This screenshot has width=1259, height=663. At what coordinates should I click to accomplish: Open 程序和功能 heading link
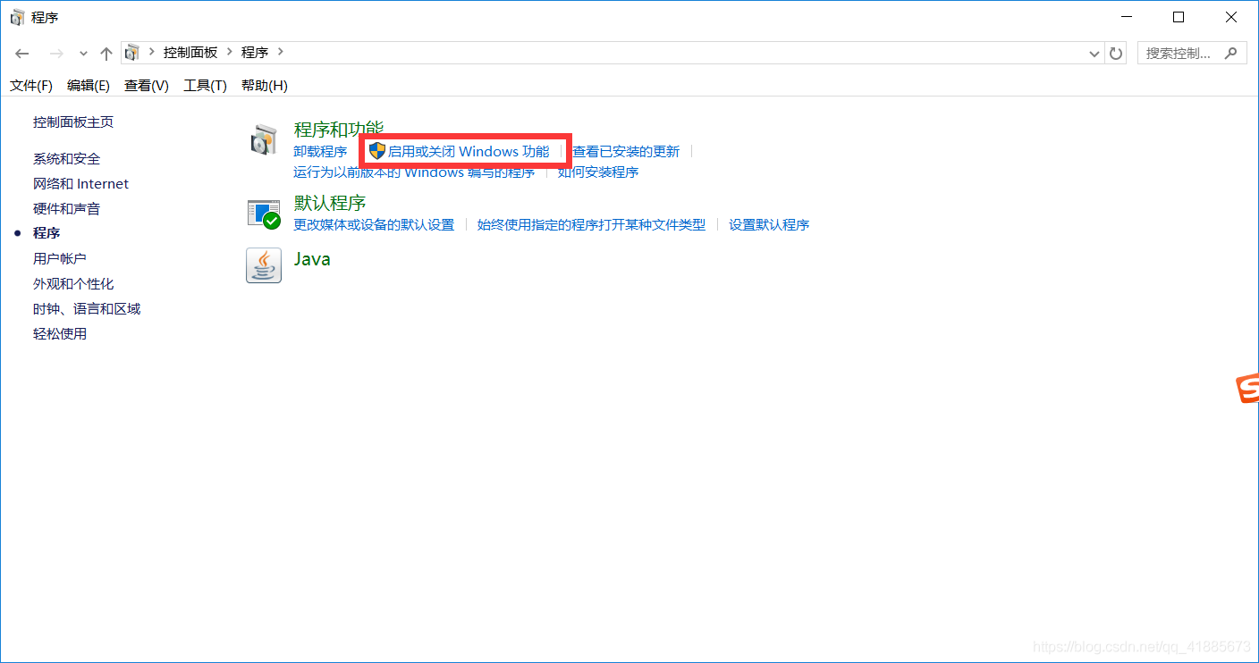339,129
